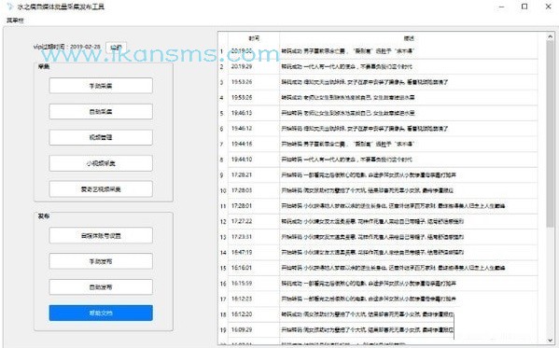Click the log scrollbar up arrow
This screenshot has height=348, width=559.
(x=550, y=36)
